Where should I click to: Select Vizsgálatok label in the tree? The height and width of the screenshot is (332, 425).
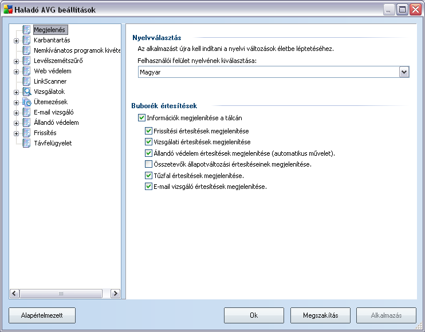(49, 92)
